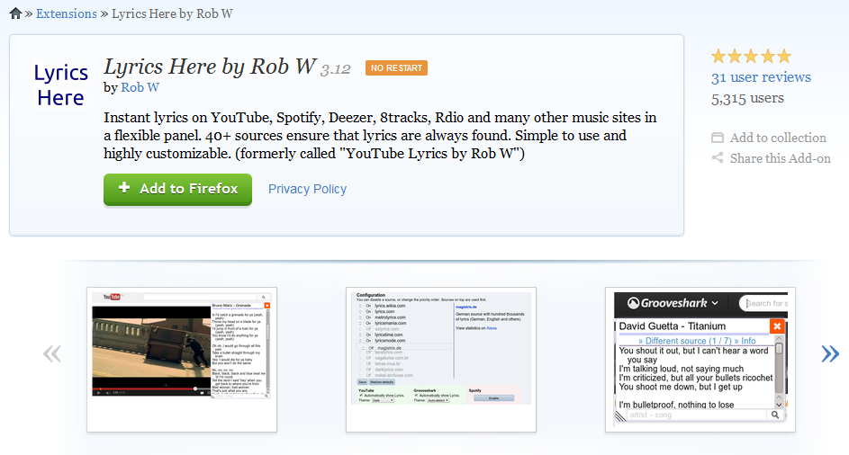Open the 31 user reviews link
The height and width of the screenshot is (455, 849).
(x=761, y=77)
